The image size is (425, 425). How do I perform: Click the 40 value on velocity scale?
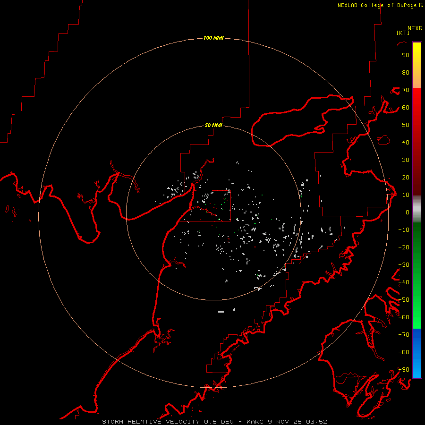(x=406, y=143)
